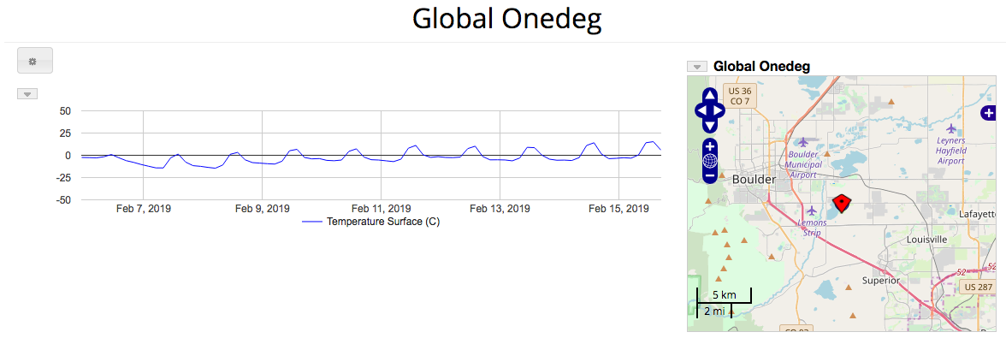Open dropdown beside Global Onedeg map title

click(698, 67)
